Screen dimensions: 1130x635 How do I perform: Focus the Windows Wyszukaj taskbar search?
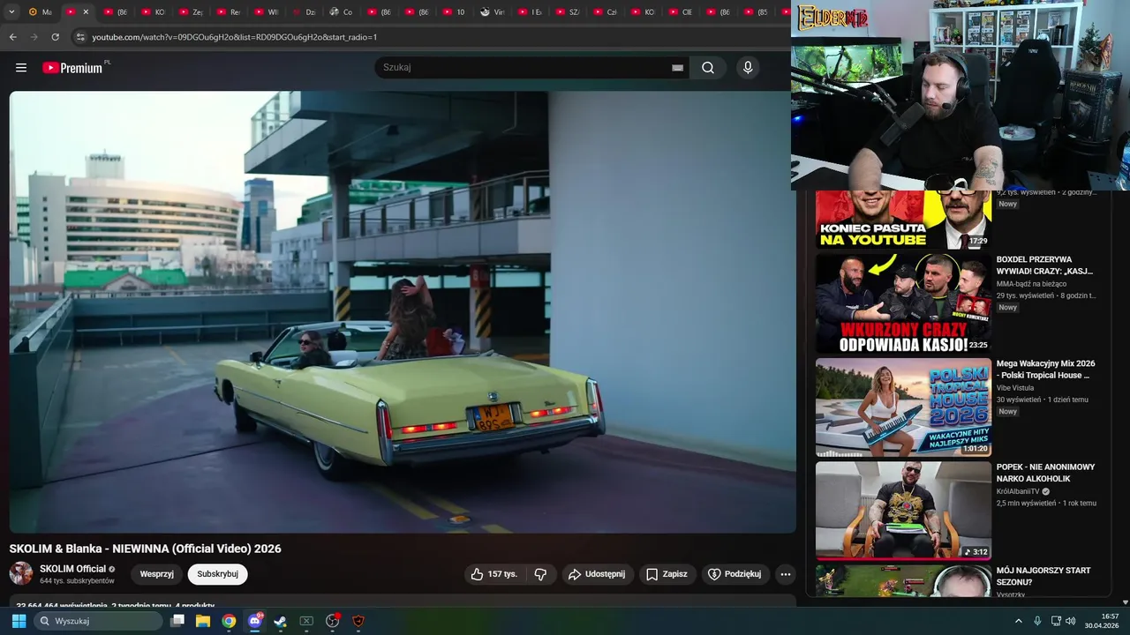pyautogui.click(x=98, y=621)
